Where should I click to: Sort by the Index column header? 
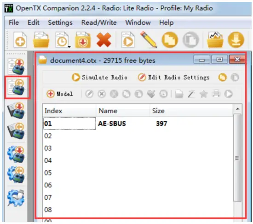coord(69,111)
